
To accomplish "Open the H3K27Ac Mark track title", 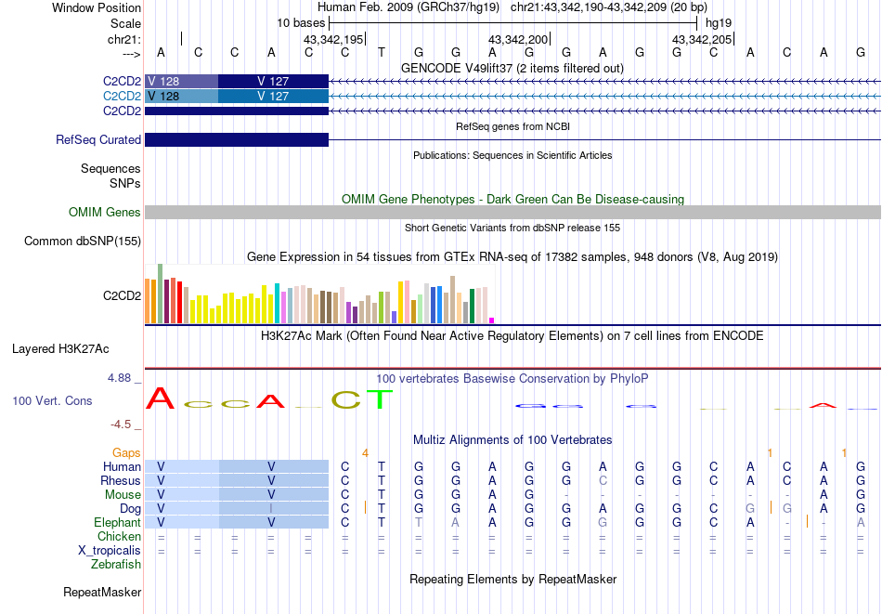I will coord(512,336).
